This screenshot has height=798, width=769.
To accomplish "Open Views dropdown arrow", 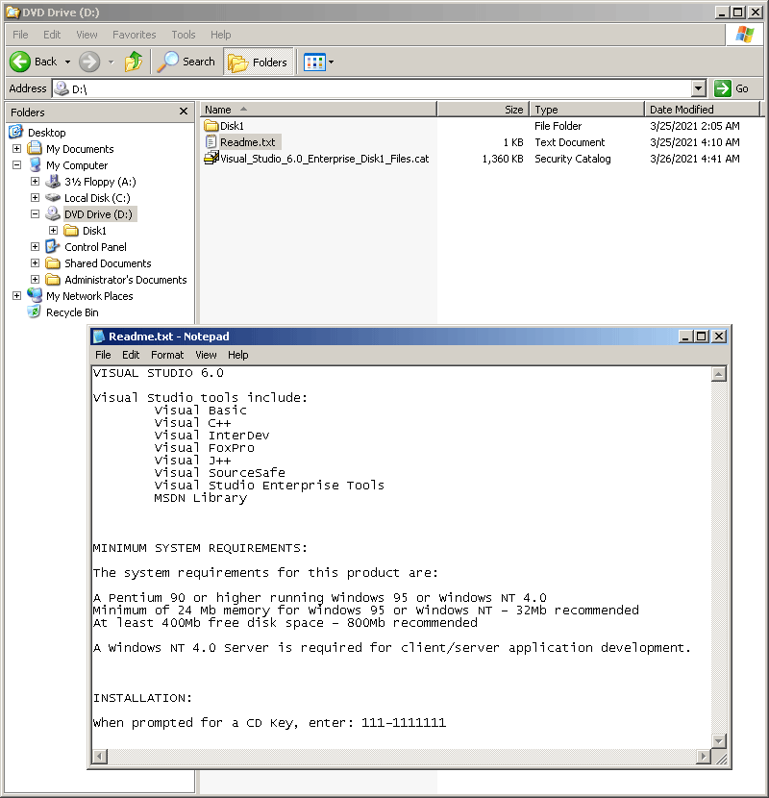I will (332, 62).
